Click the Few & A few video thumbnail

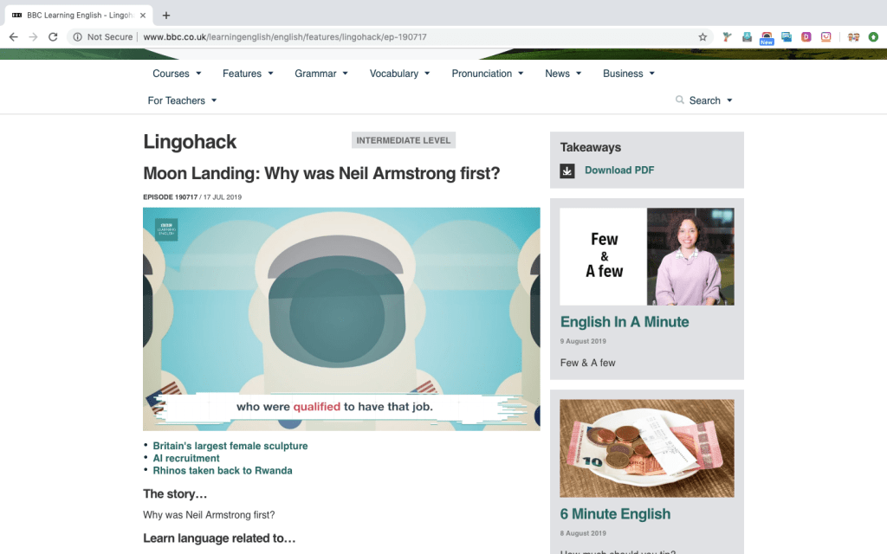(x=646, y=256)
